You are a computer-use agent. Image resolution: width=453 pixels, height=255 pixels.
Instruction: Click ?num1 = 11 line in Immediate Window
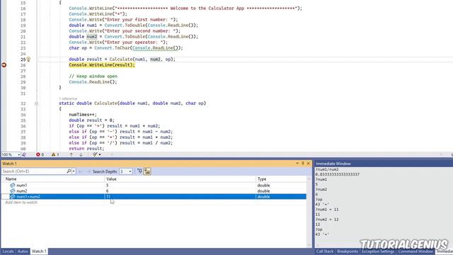[327, 210]
